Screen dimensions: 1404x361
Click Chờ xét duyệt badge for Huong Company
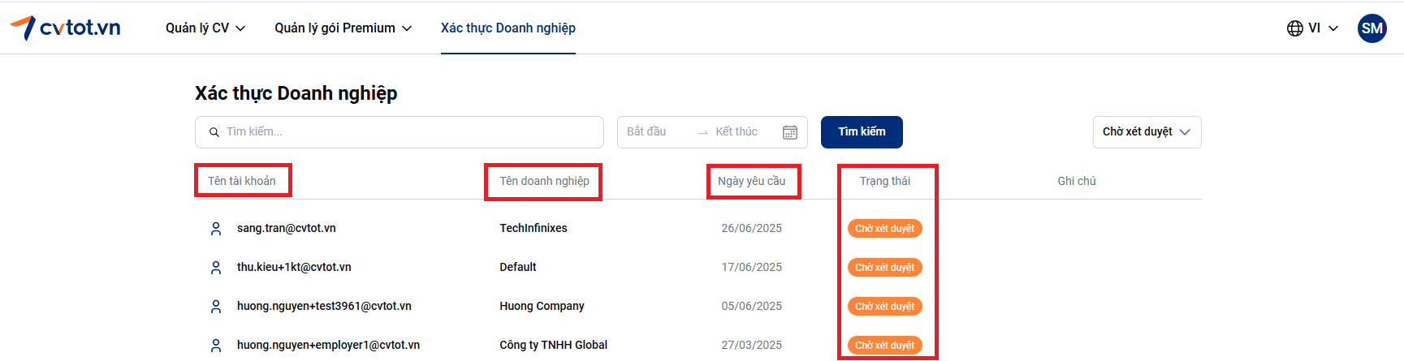pos(884,307)
